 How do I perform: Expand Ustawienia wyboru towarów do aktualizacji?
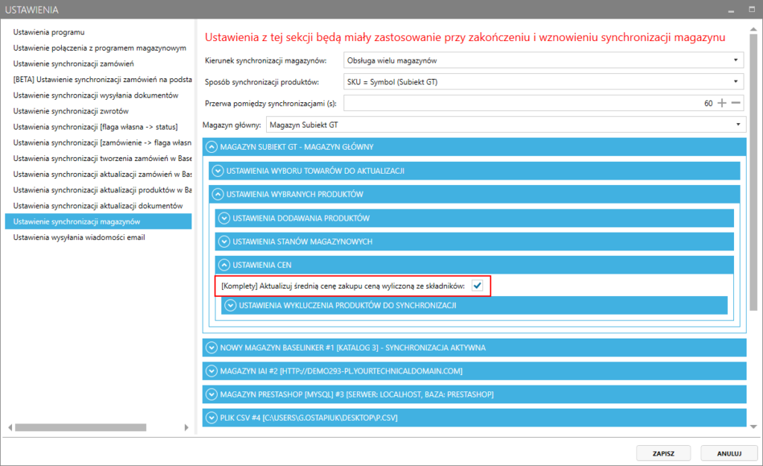pos(475,171)
